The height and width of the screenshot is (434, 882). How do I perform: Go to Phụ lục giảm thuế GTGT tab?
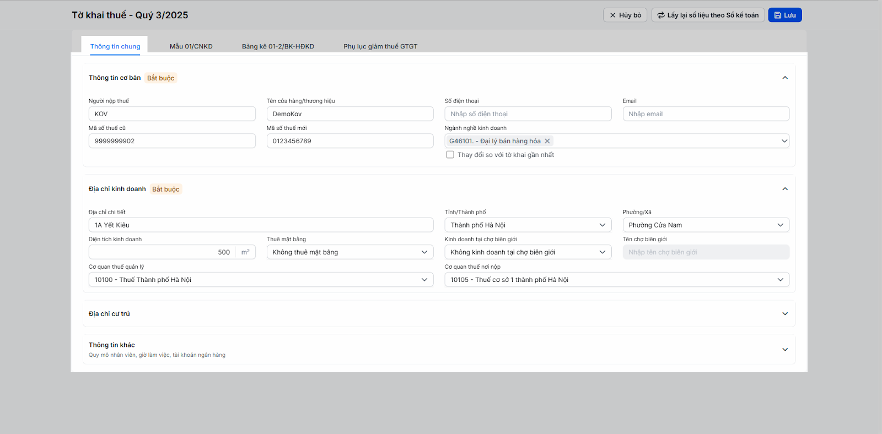pyautogui.click(x=380, y=46)
